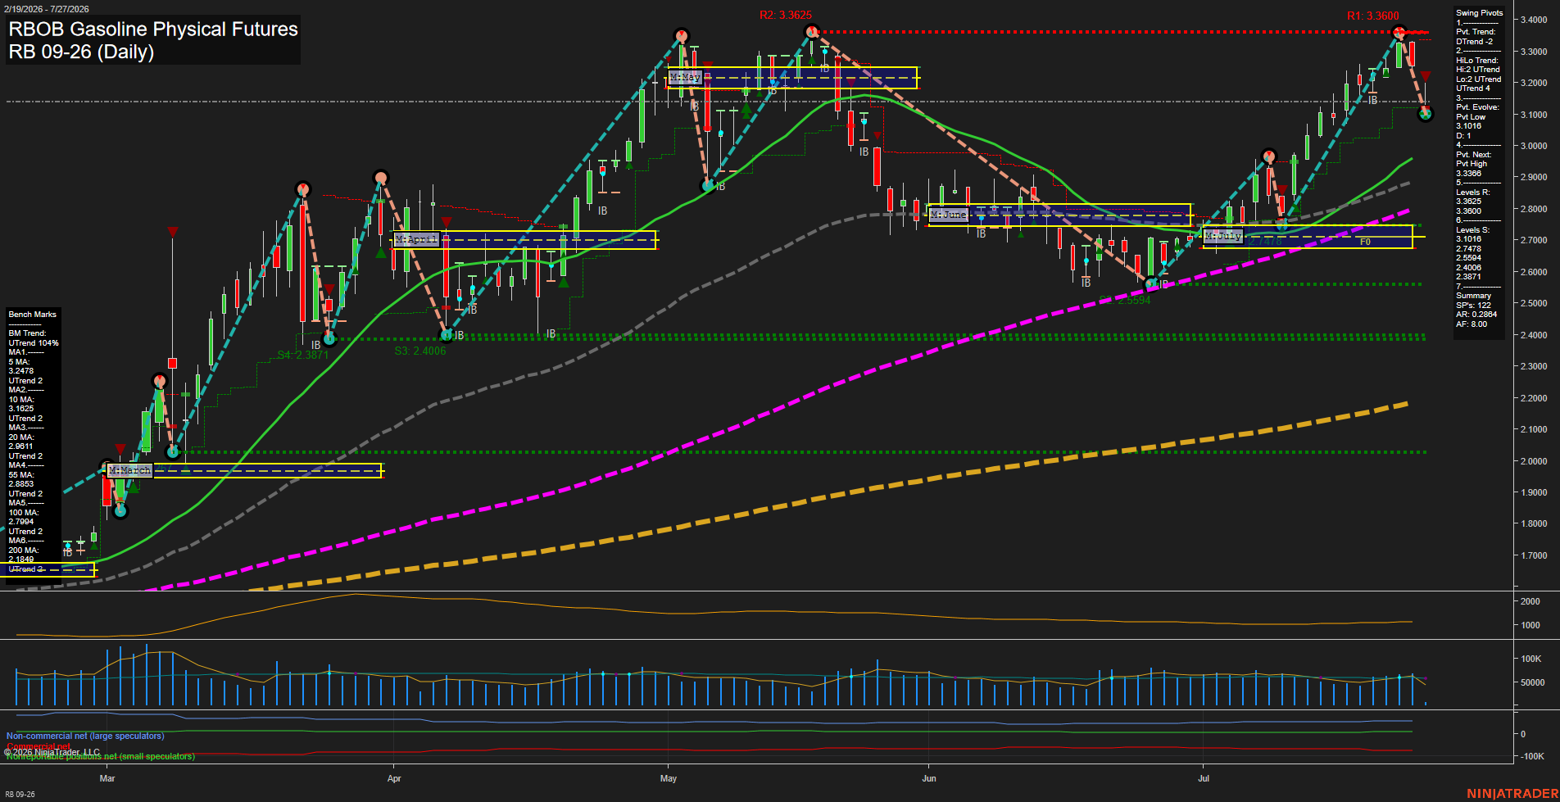Click the R2: 3.3625 resistance label
The height and width of the screenshot is (802, 1560).
click(x=785, y=15)
